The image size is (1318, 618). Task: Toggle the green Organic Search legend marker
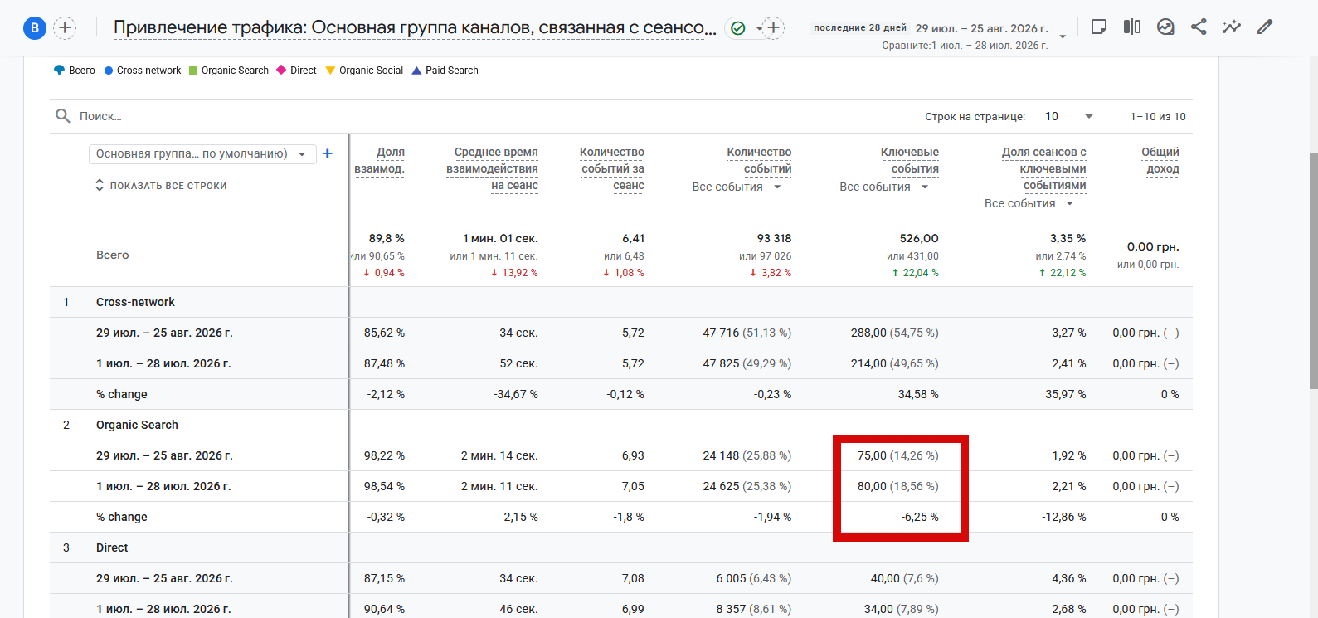[193, 71]
